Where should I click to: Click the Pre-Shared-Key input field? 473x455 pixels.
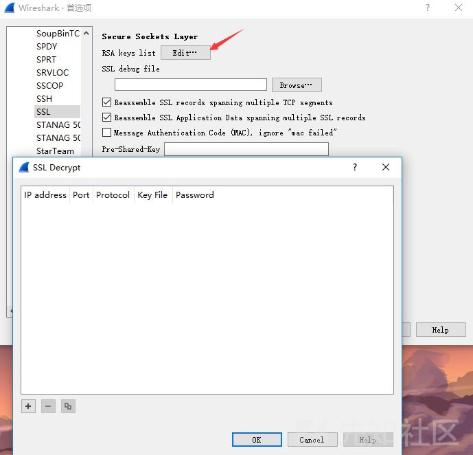(246, 149)
